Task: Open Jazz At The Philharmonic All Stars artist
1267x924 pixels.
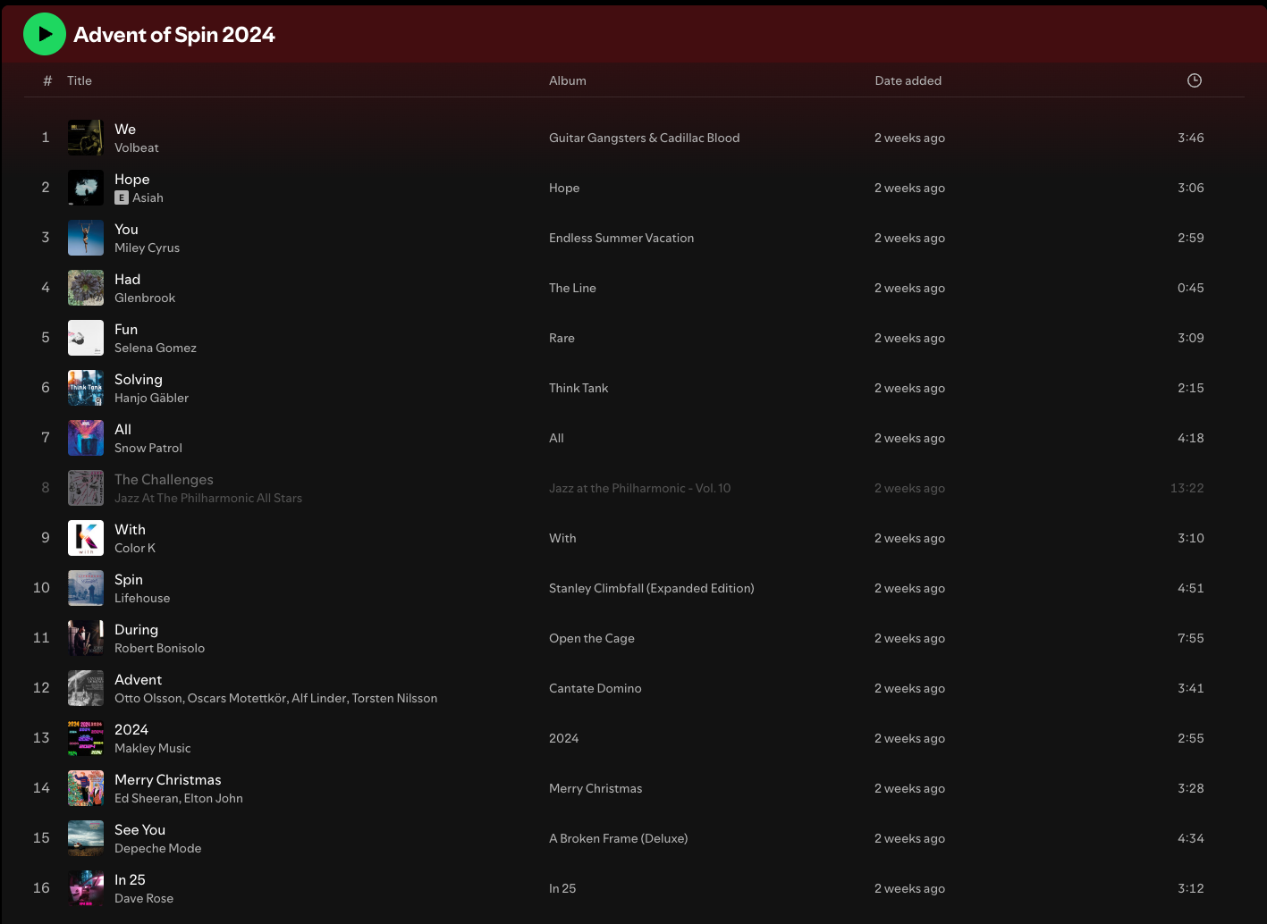Action: [x=208, y=499]
